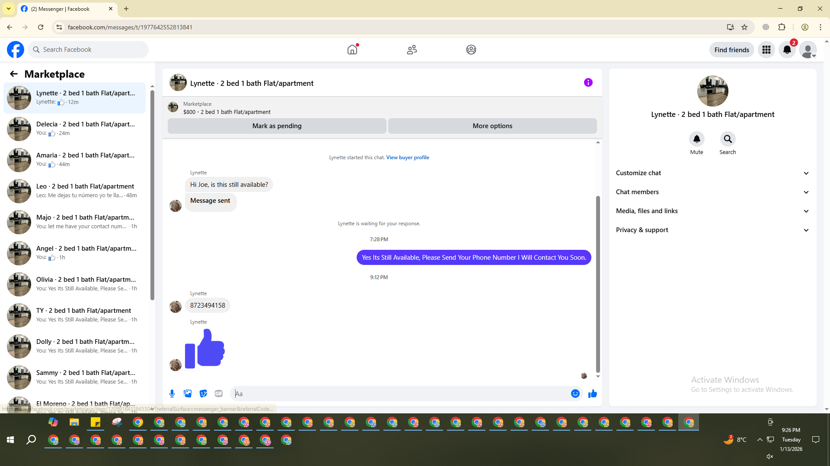830x466 pixels.
Task: Open the GIF picker icon
Action: point(219,394)
